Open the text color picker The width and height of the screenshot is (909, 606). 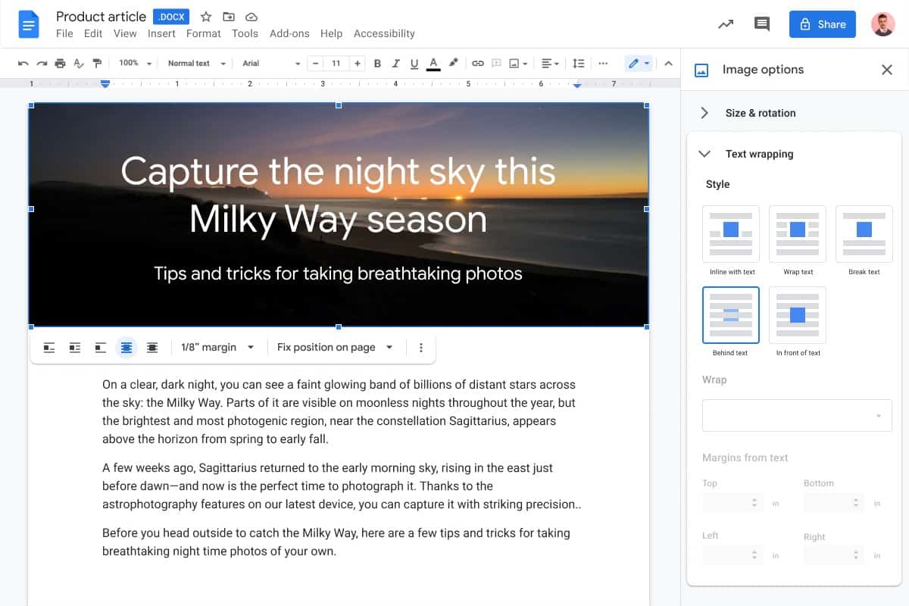(433, 64)
